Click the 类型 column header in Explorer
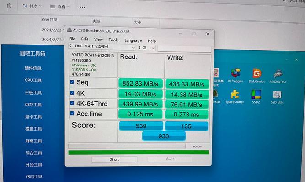The image size is (305, 182). [x=96, y=21]
